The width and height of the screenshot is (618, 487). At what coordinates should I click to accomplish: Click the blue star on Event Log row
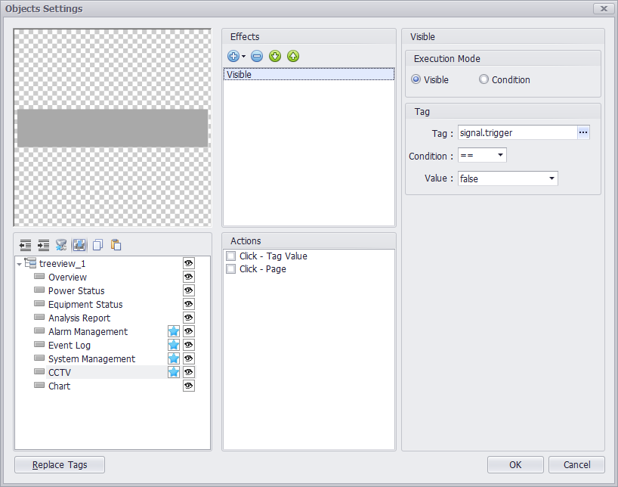coord(174,345)
